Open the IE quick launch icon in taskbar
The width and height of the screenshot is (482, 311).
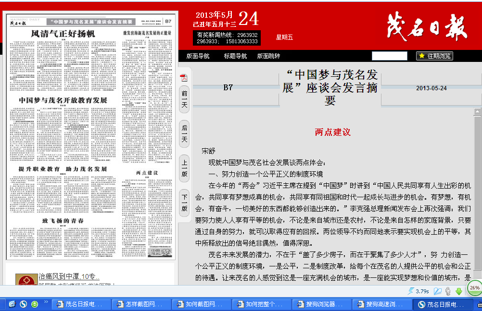[13, 304]
